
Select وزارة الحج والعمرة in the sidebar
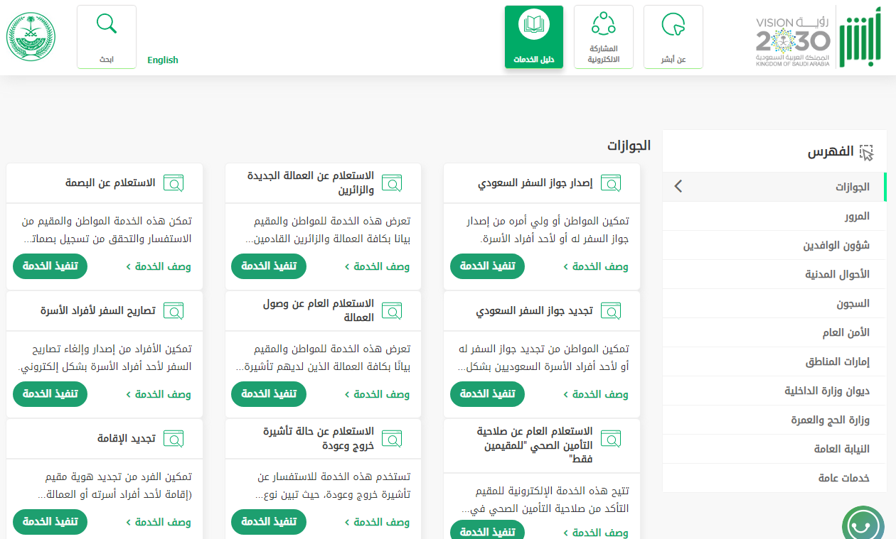[x=830, y=420]
